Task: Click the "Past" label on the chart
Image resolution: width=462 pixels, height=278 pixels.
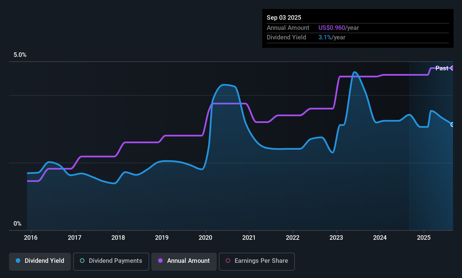Action: point(442,68)
